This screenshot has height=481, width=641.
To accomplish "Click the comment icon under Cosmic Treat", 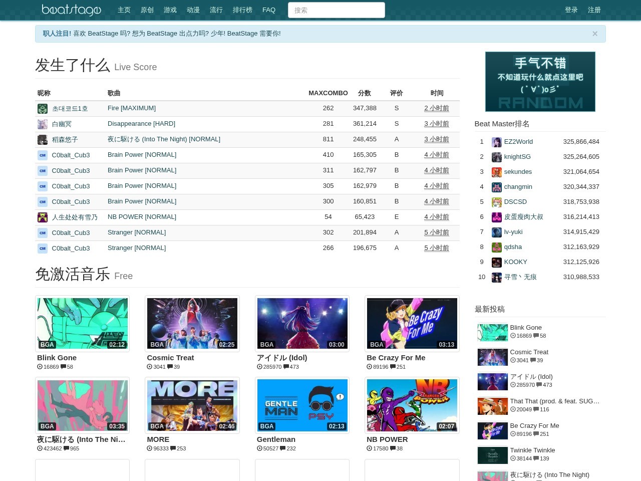I will [x=170, y=367].
